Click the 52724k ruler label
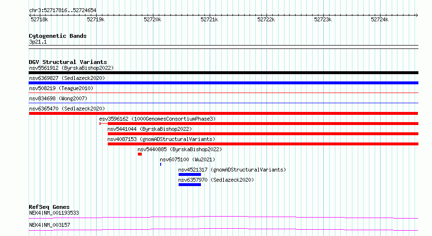 click(x=380, y=19)
